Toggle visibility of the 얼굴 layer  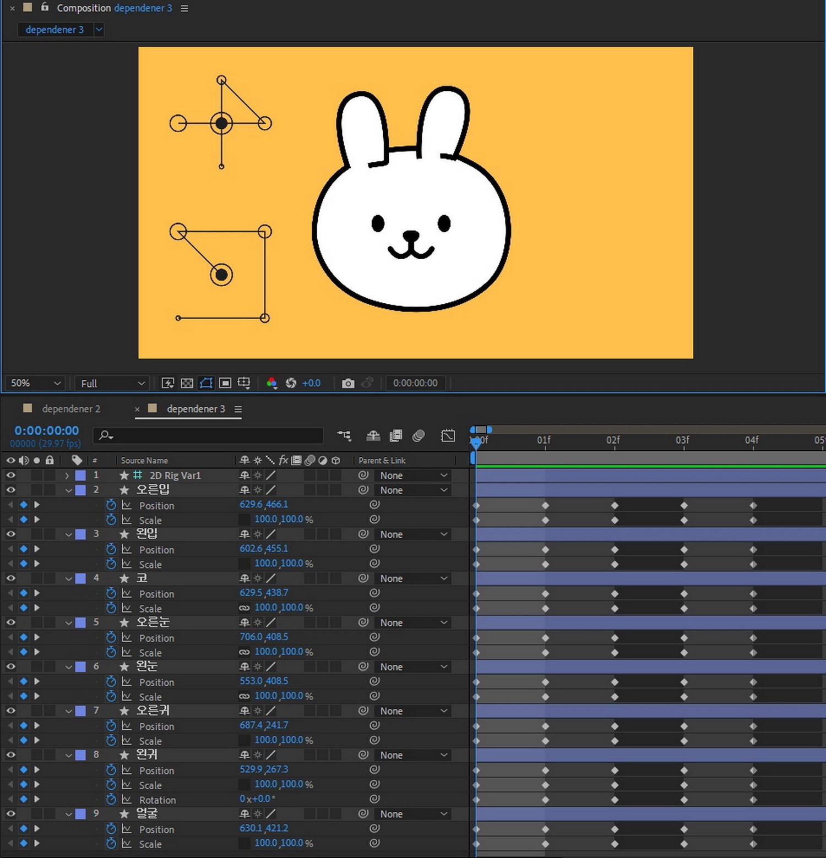[10, 814]
